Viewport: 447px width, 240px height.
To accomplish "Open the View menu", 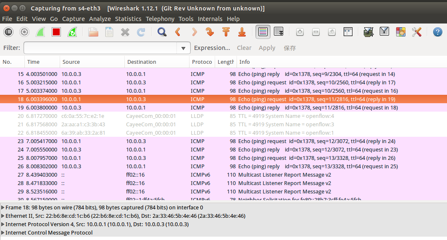I will pyautogui.click(x=39, y=19).
